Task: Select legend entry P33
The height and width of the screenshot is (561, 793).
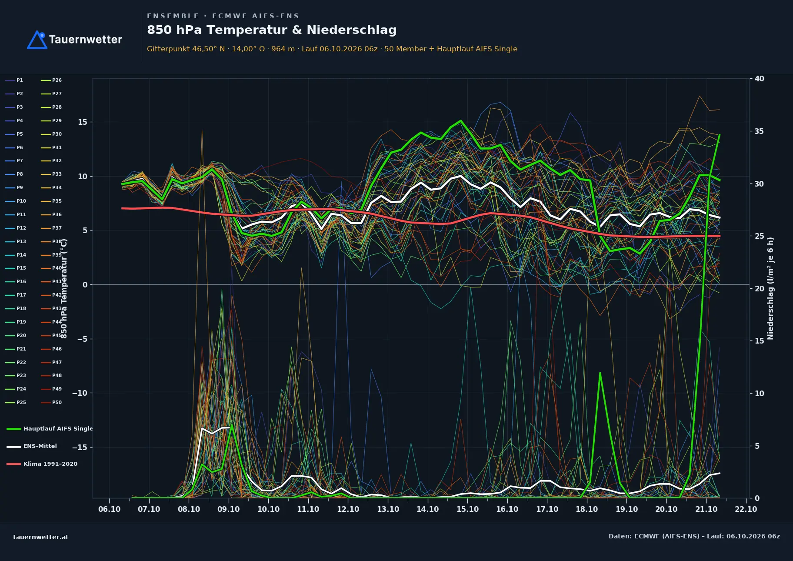Action: [x=51, y=174]
